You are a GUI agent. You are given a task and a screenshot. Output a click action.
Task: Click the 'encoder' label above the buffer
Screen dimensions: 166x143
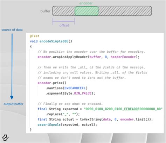point(86,3)
